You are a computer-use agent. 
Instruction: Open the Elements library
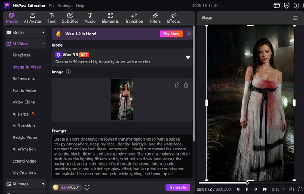(110, 18)
